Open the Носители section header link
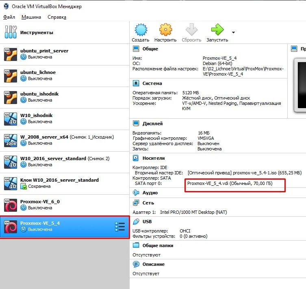The height and width of the screenshot is (289, 306). tap(154, 158)
